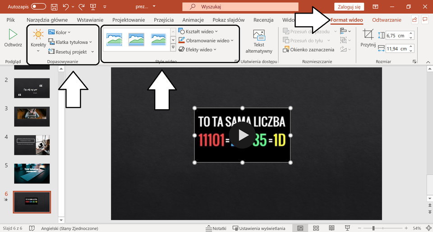This screenshot has height=232, width=433.
Task: Undo the last action
Action: tap(66, 7)
